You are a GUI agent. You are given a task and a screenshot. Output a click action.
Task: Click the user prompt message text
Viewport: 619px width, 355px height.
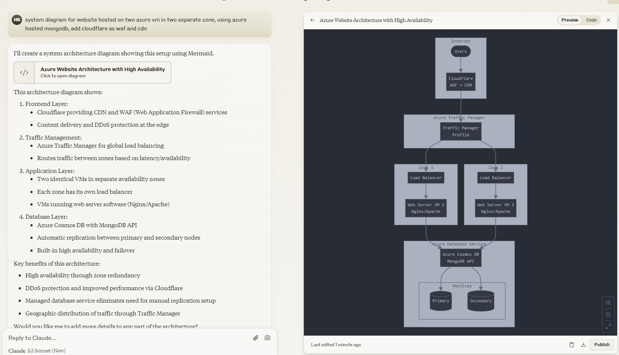click(136, 24)
